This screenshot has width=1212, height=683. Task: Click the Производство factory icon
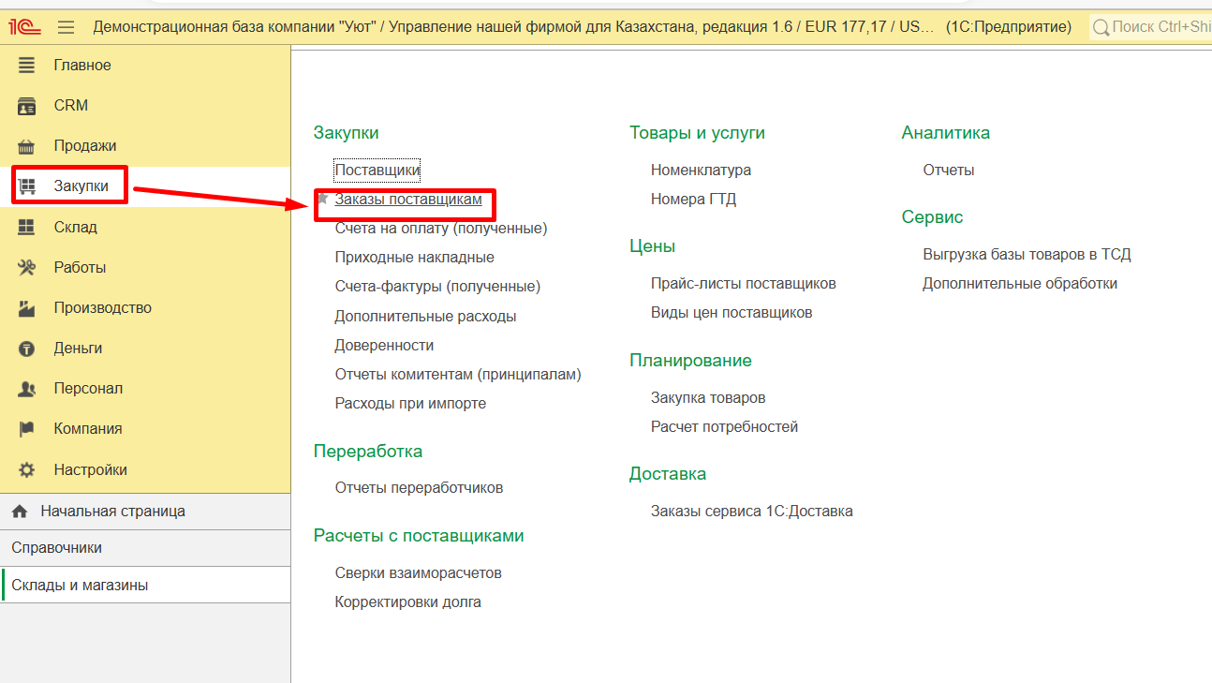27,307
